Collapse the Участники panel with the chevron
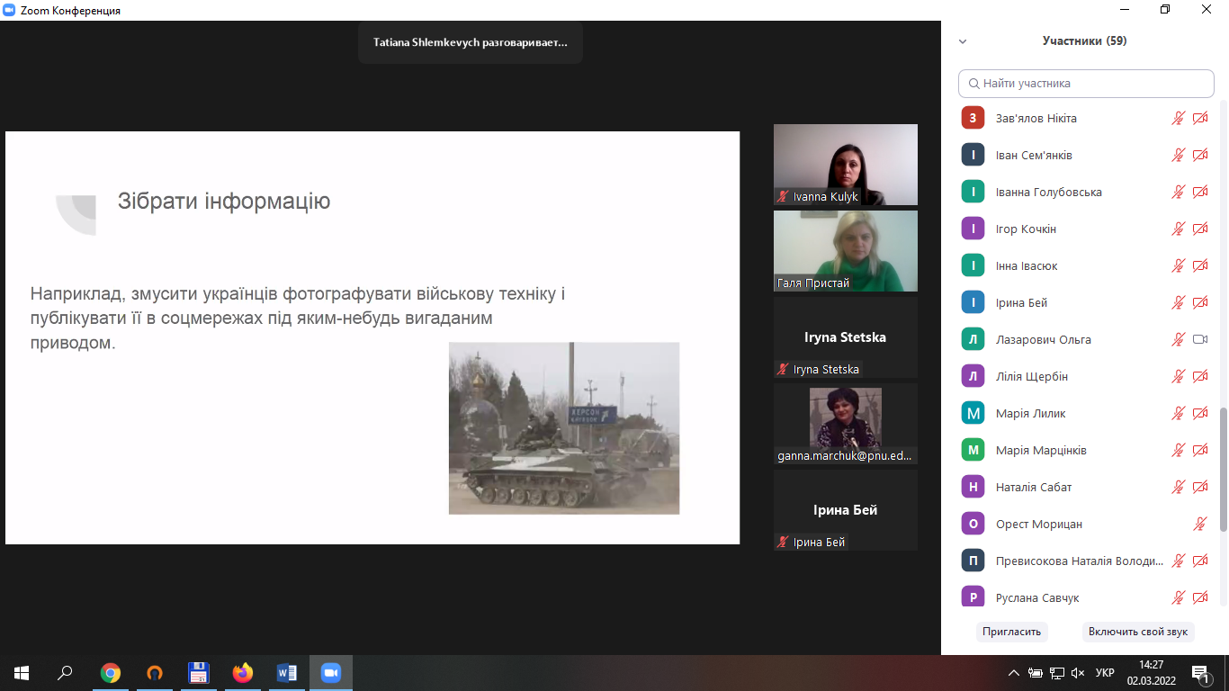 pos(963,41)
